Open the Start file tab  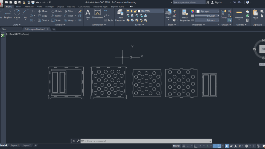pos(4,29)
